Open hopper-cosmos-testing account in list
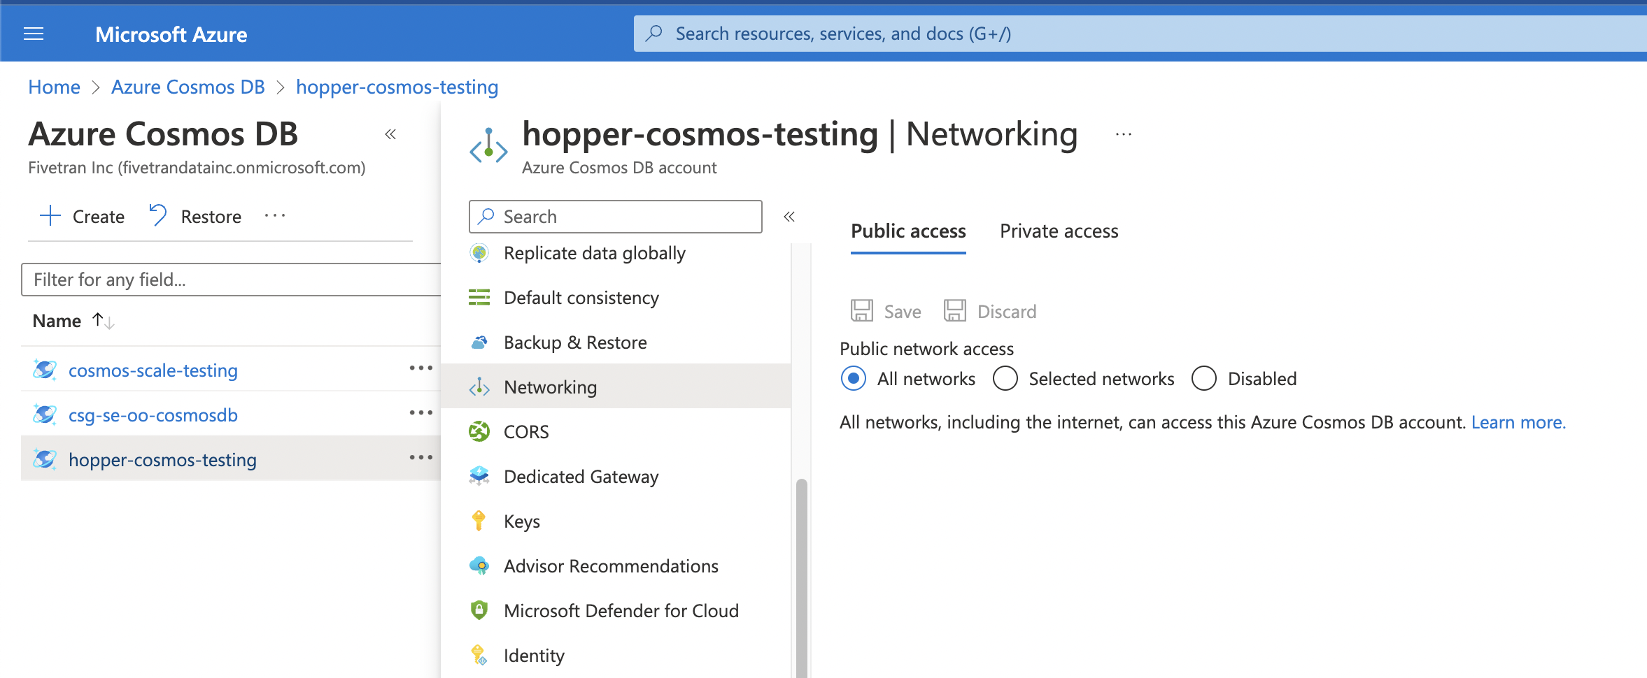Image resolution: width=1647 pixels, height=678 pixels. [162, 460]
